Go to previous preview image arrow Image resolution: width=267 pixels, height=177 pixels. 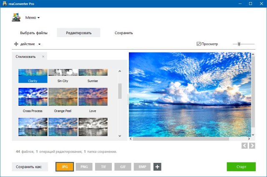(245, 145)
